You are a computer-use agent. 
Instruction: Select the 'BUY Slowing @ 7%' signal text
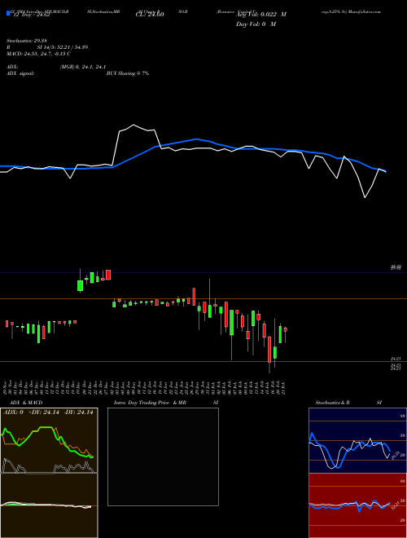click(128, 73)
